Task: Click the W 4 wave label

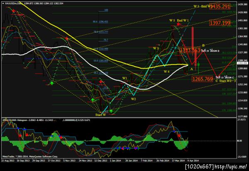Action: [x=166, y=72]
